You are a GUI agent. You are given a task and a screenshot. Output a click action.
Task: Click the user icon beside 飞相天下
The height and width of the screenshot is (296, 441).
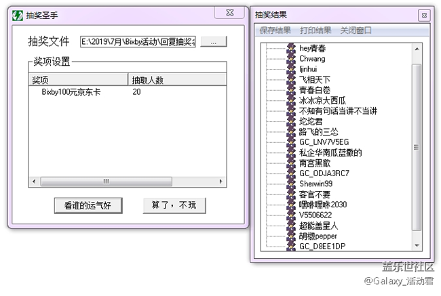(292, 79)
